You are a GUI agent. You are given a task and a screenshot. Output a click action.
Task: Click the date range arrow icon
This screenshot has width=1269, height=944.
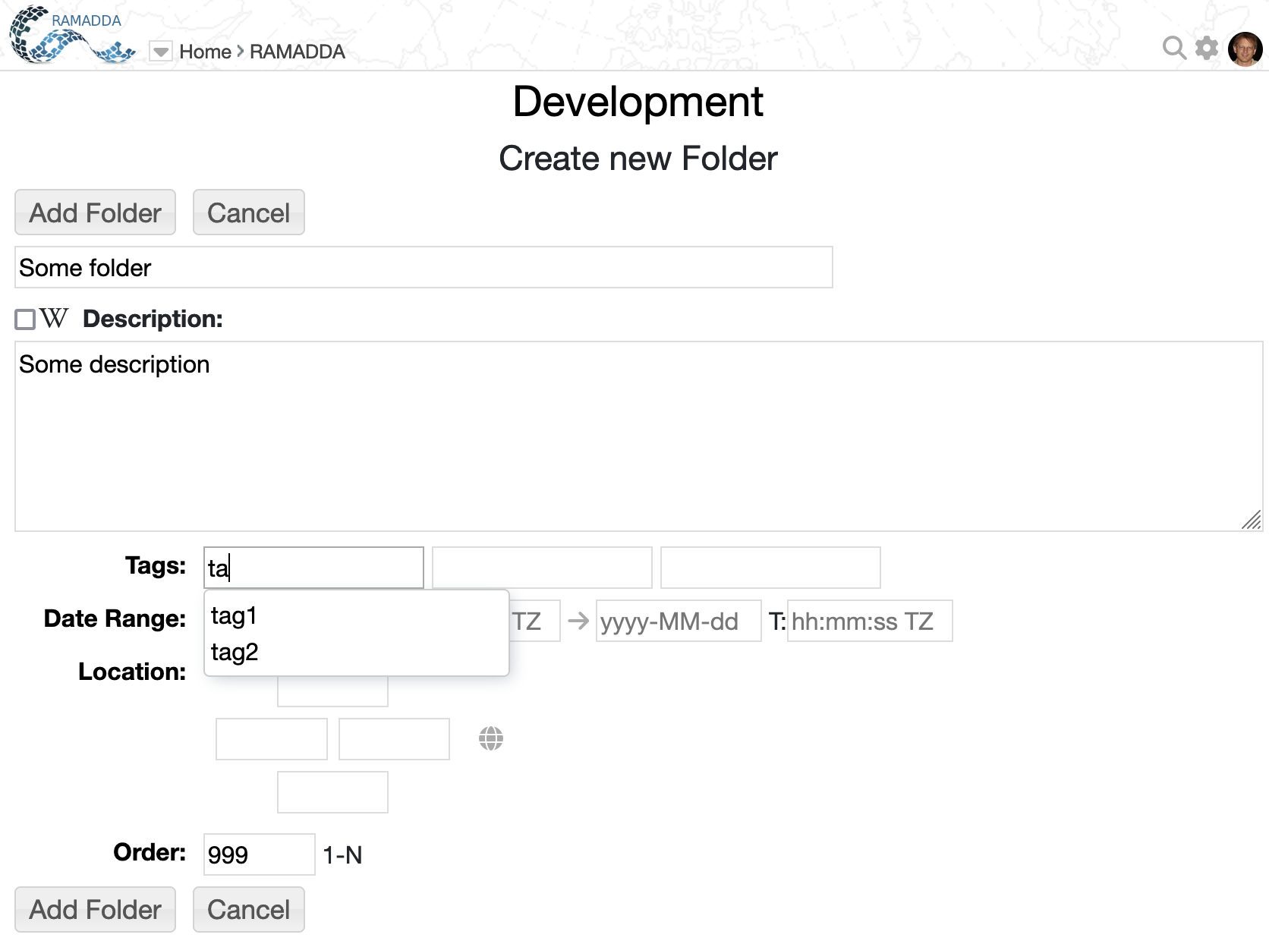coord(578,621)
